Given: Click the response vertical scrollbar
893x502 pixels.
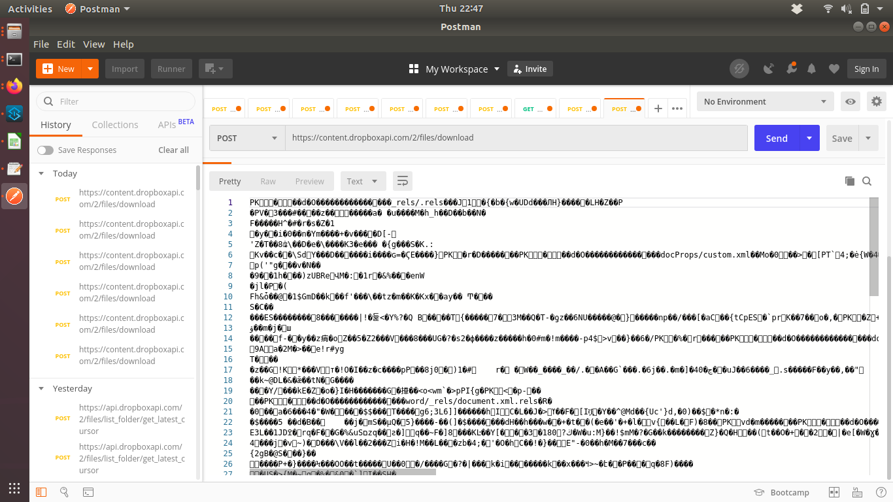Looking at the screenshot, I should pos(874,246).
